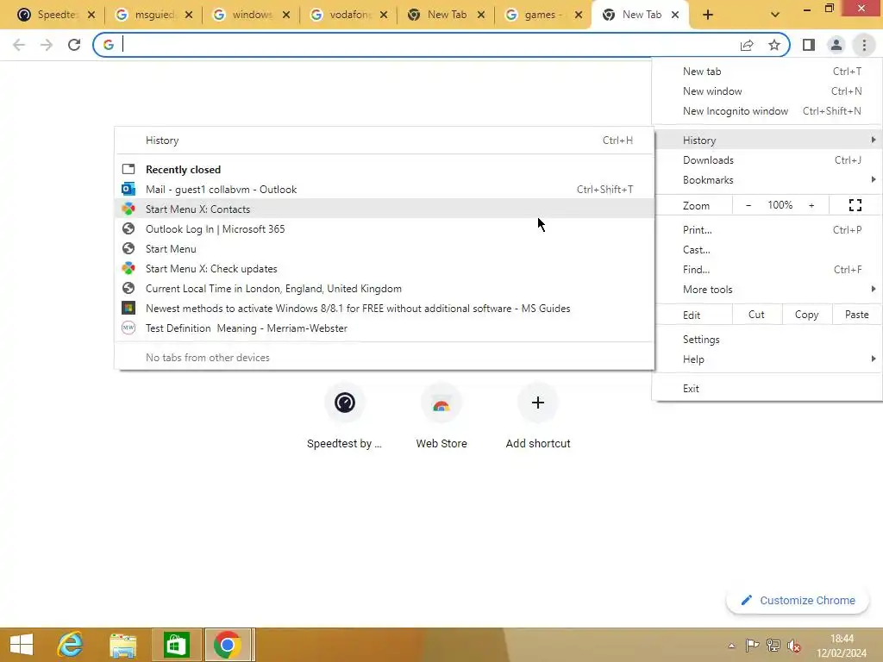Expand the History submenu arrow
The height and width of the screenshot is (662, 883).
pos(873,140)
